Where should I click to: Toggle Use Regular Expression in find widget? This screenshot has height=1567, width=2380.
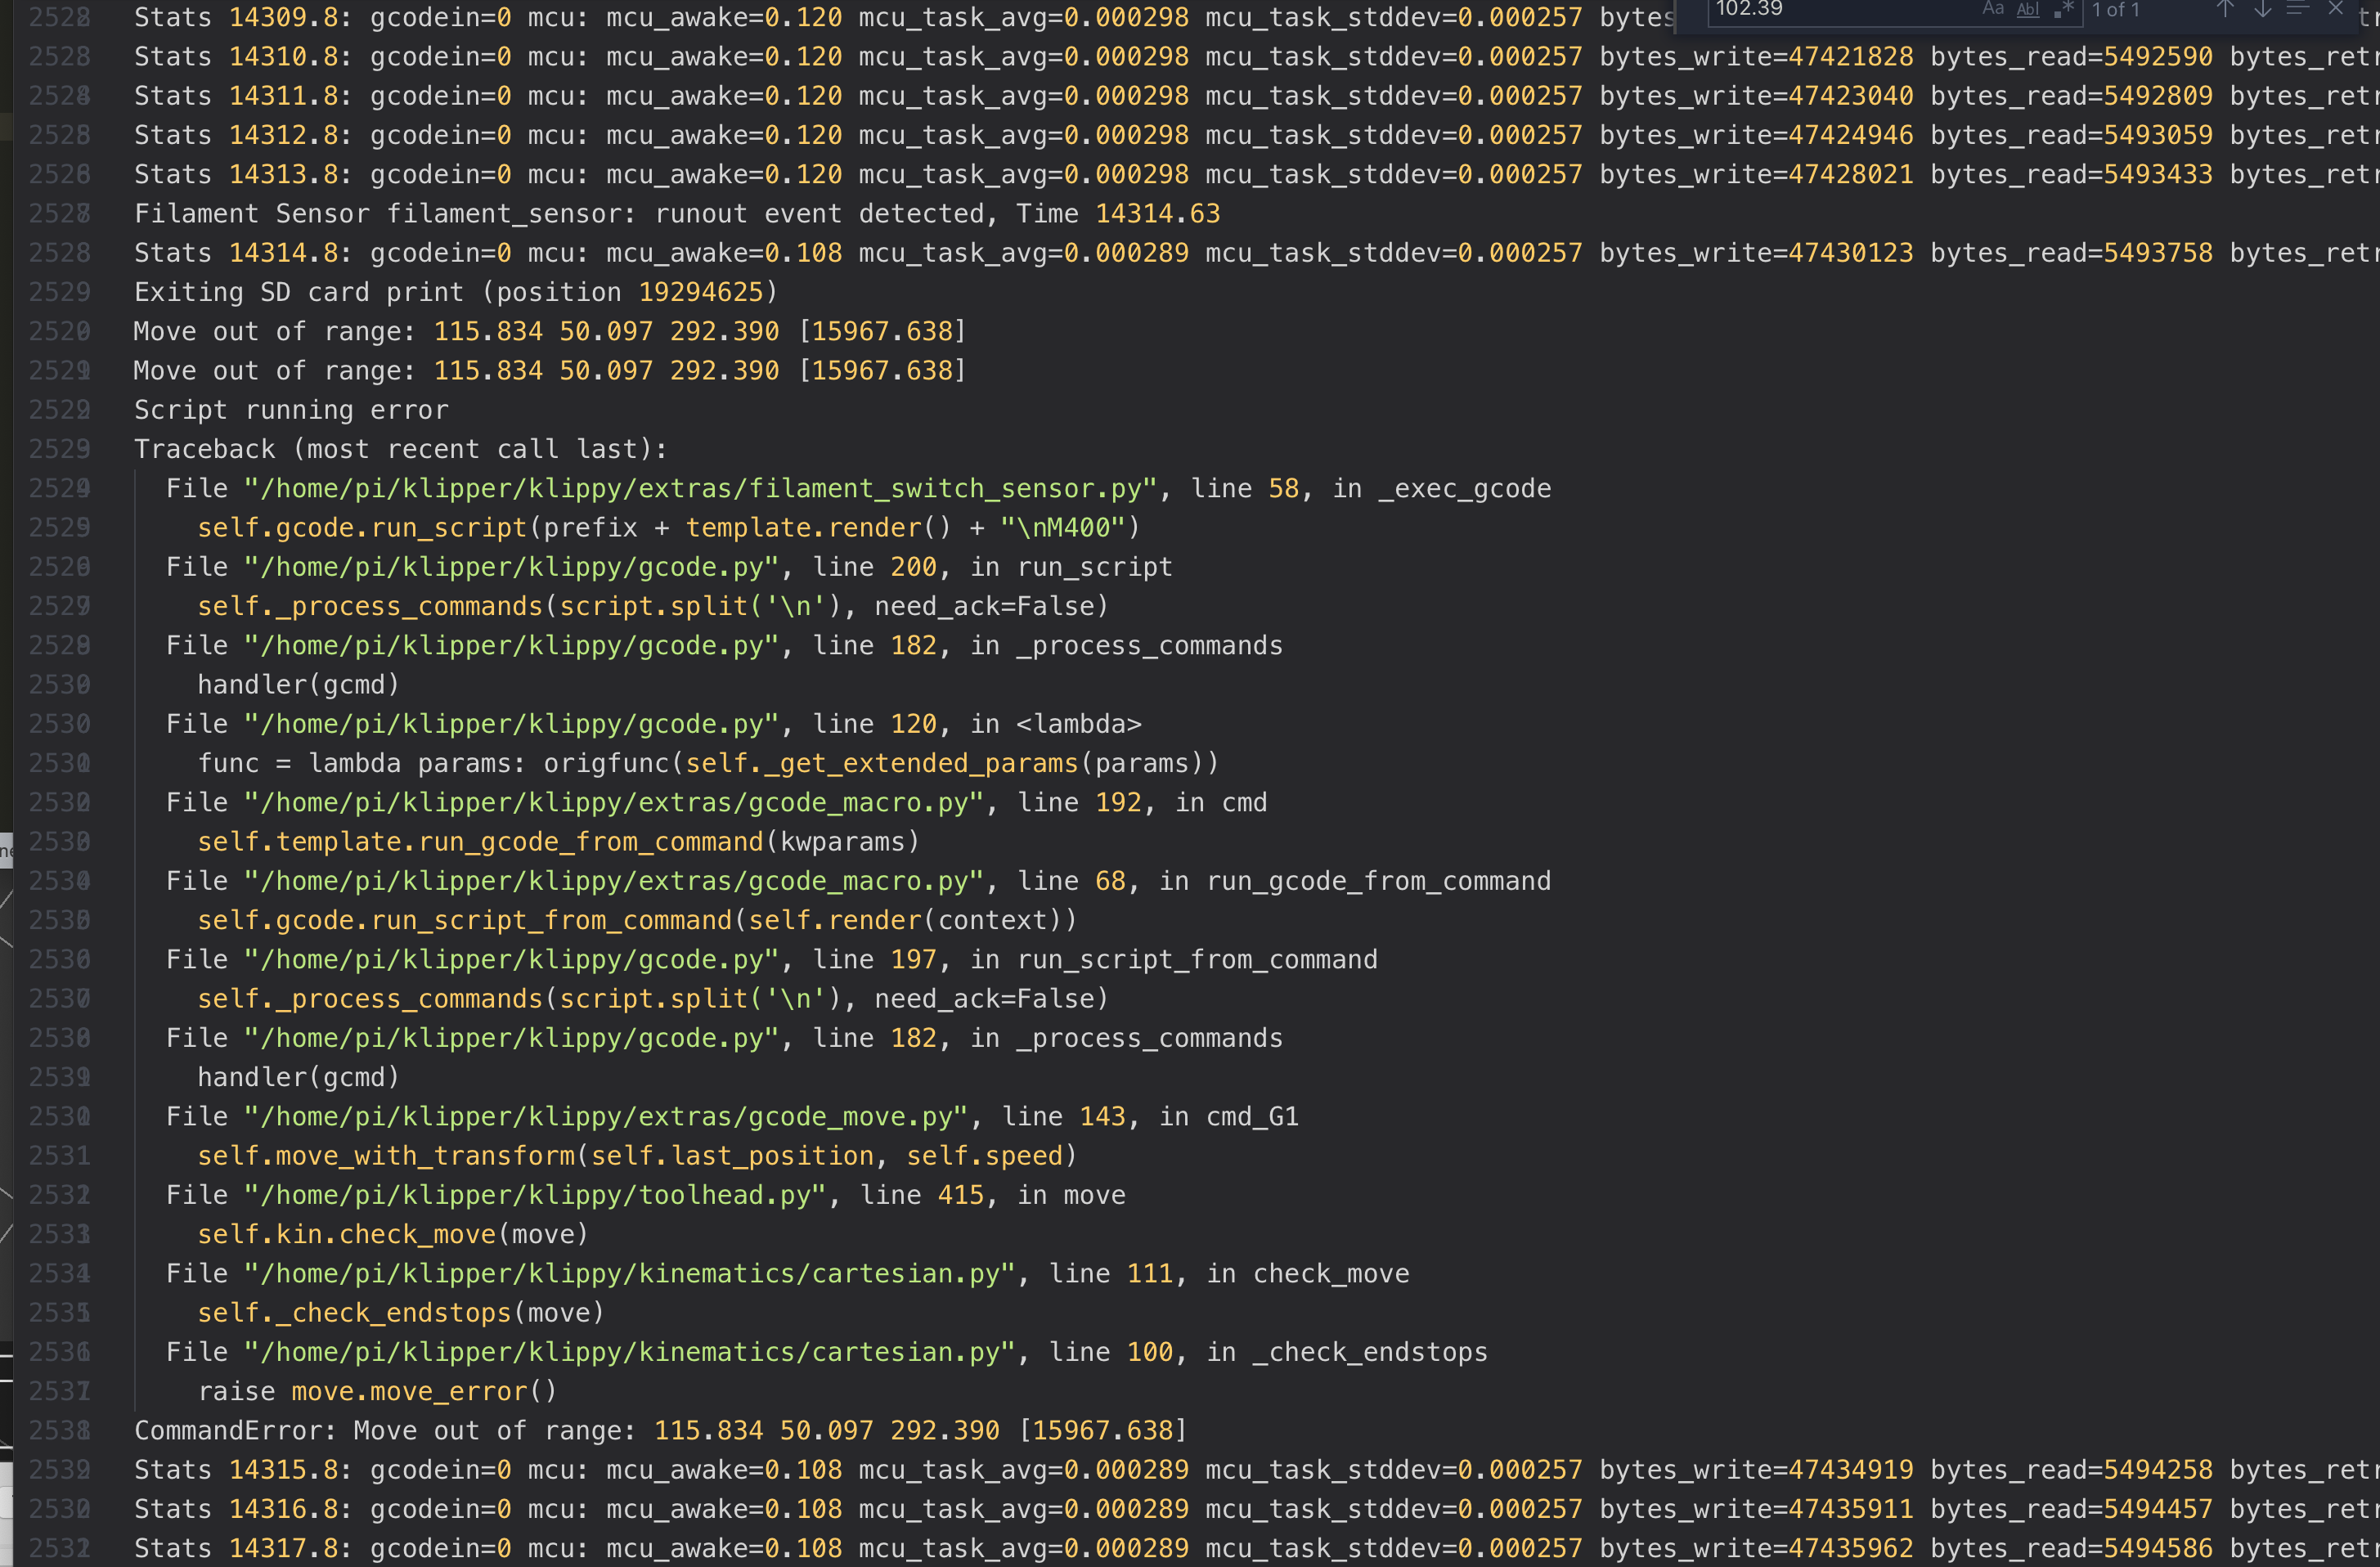[x=2063, y=10]
